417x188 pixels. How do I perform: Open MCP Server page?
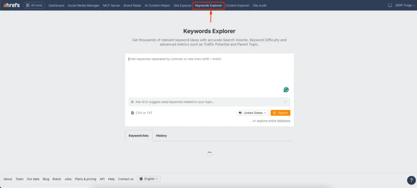[x=112, y=5]
